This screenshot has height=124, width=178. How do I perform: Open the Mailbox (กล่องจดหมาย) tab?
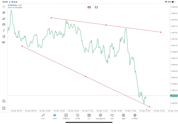(100, 116)
